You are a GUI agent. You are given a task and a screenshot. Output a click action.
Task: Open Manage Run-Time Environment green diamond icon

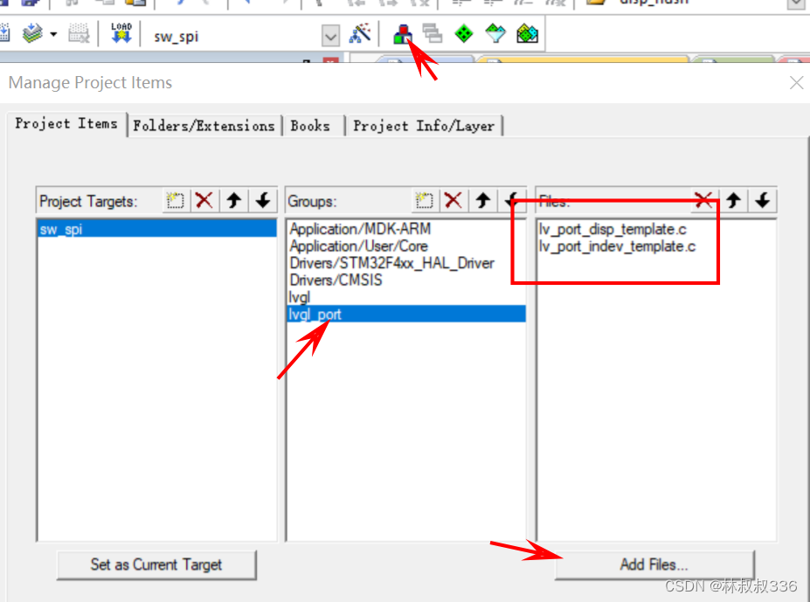pyautogui.click(x=463, y=34)
